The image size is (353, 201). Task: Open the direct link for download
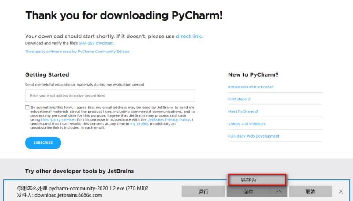point(188,36)
